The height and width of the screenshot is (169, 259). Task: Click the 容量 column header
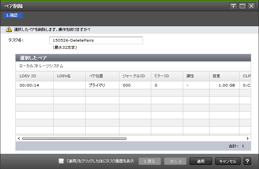point(224,76)
